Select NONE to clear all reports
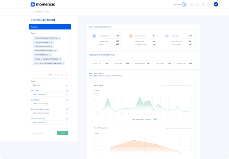 click(x=67, y=75)
